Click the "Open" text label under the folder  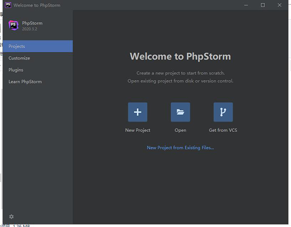[180, 130]
